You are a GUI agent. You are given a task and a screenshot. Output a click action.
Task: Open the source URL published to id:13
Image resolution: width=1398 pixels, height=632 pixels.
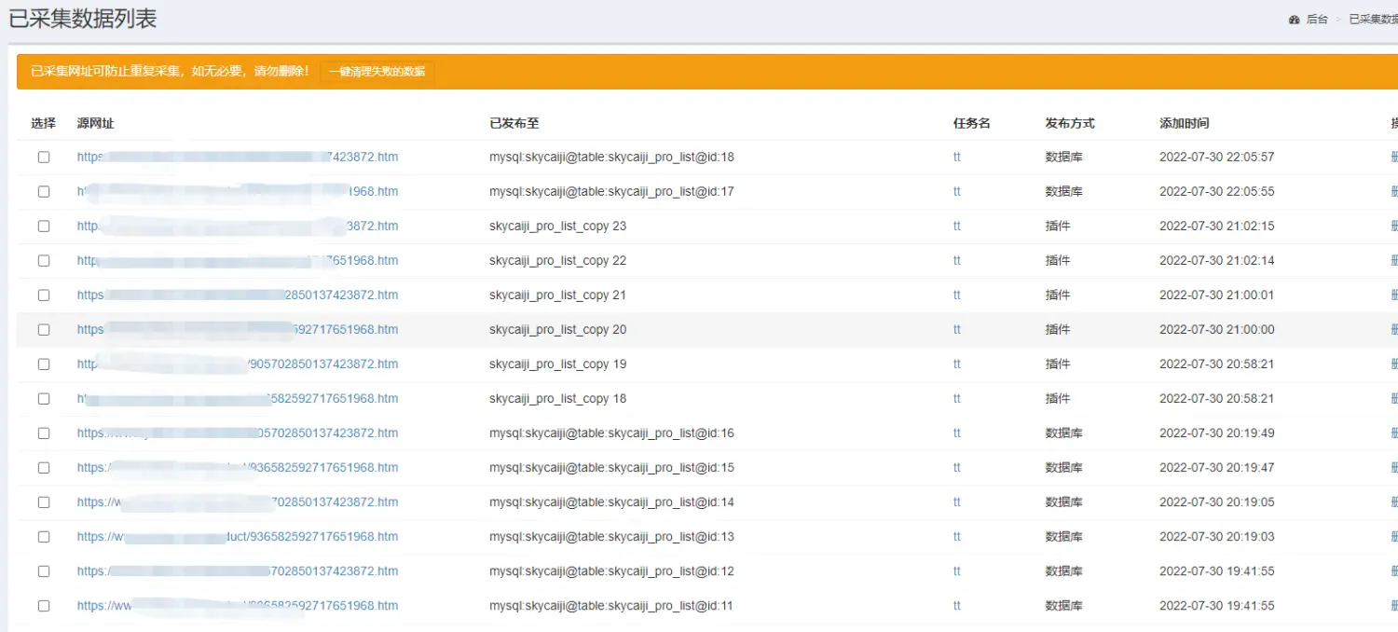point(237,537)
